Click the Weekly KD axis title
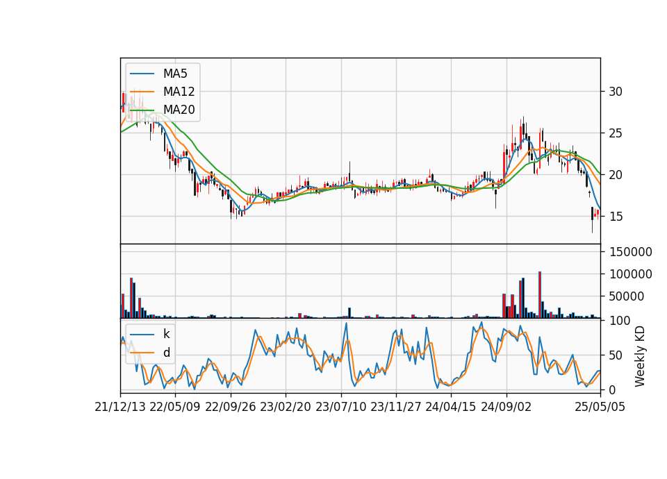667x479 pixels. (x=640, y=356)
